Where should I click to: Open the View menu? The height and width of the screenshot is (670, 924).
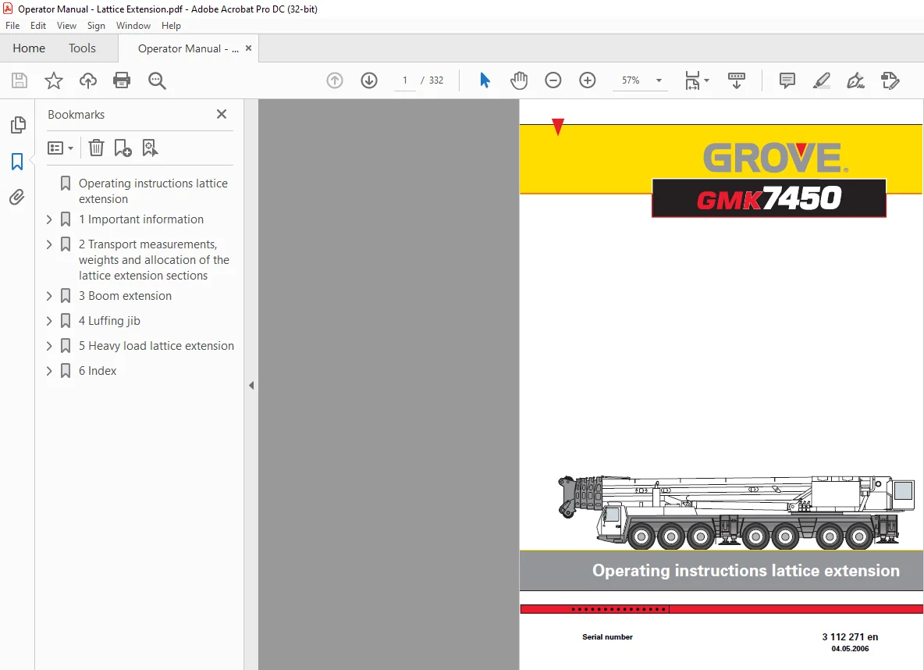66,25
